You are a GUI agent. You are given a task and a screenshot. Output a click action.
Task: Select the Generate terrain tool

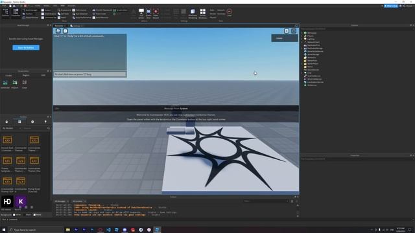click(5, 84)
